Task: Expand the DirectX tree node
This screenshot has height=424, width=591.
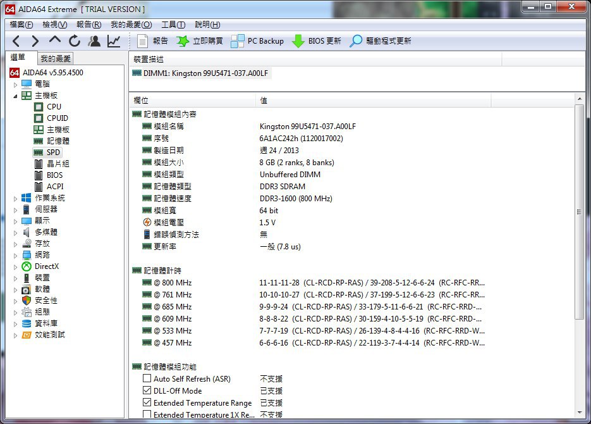Action: coord(16,266)
